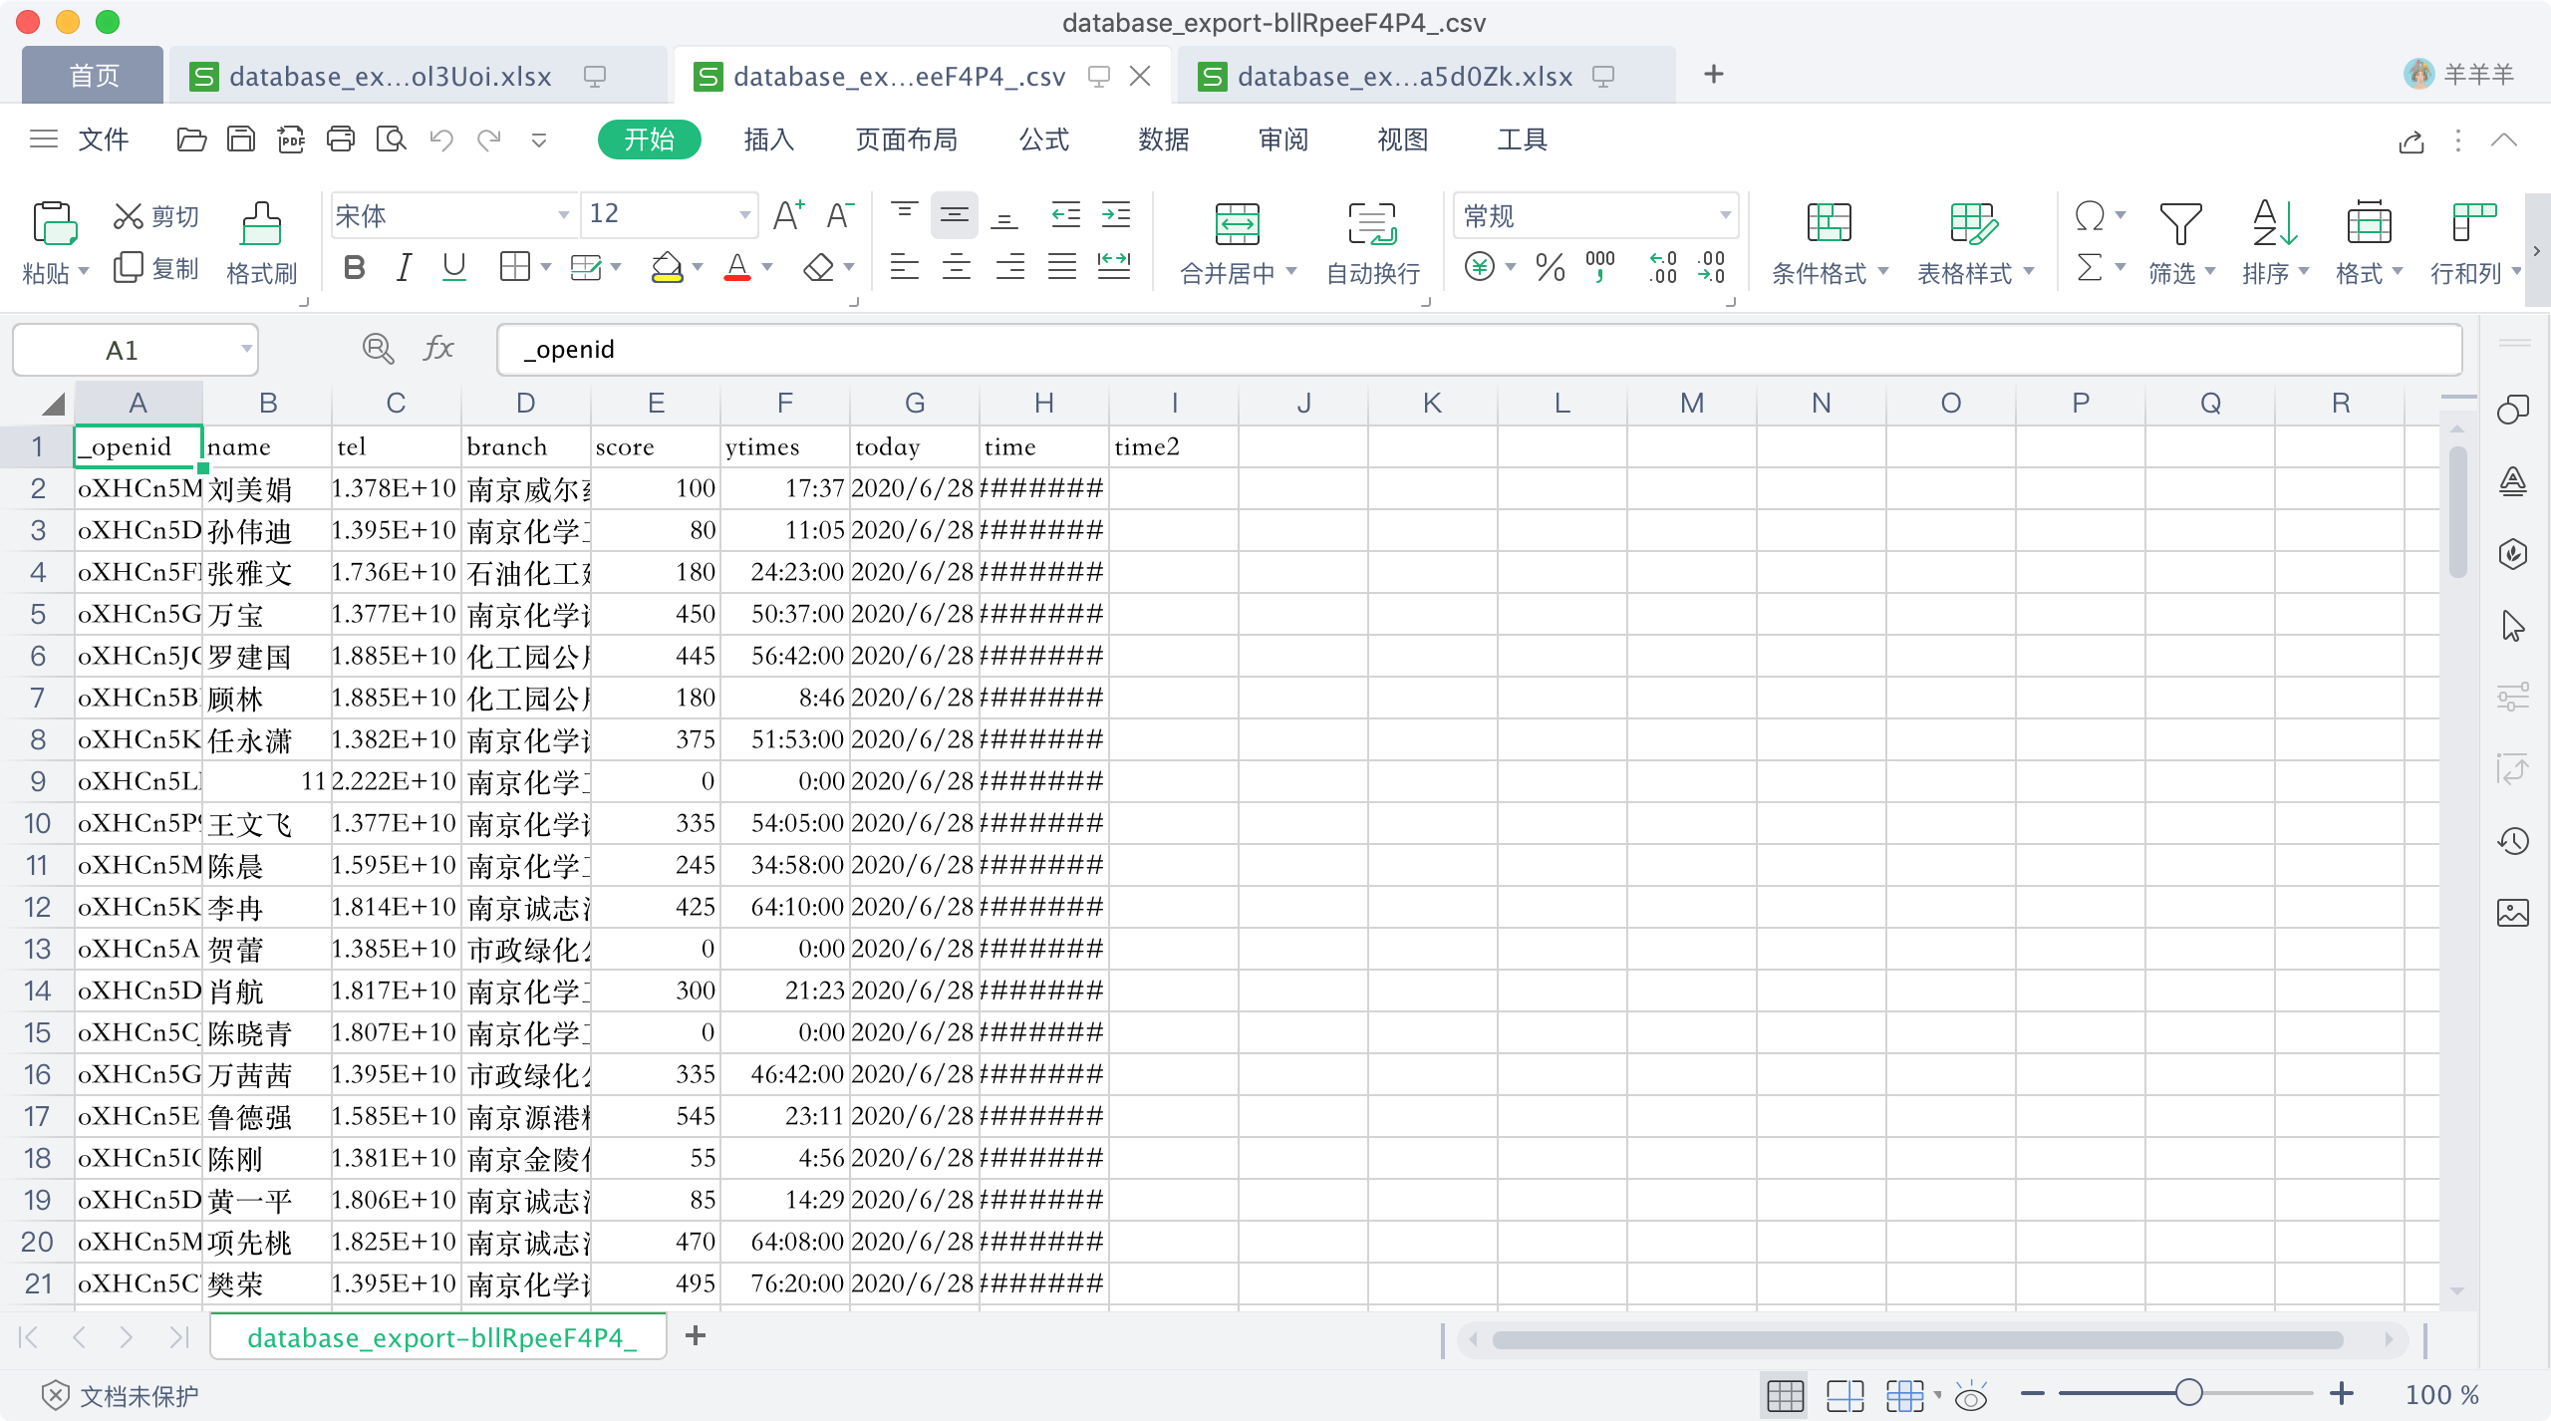This screenshot has width=2551, height=1421.
Task: Toggle italic text style
Action: [404, 267]
